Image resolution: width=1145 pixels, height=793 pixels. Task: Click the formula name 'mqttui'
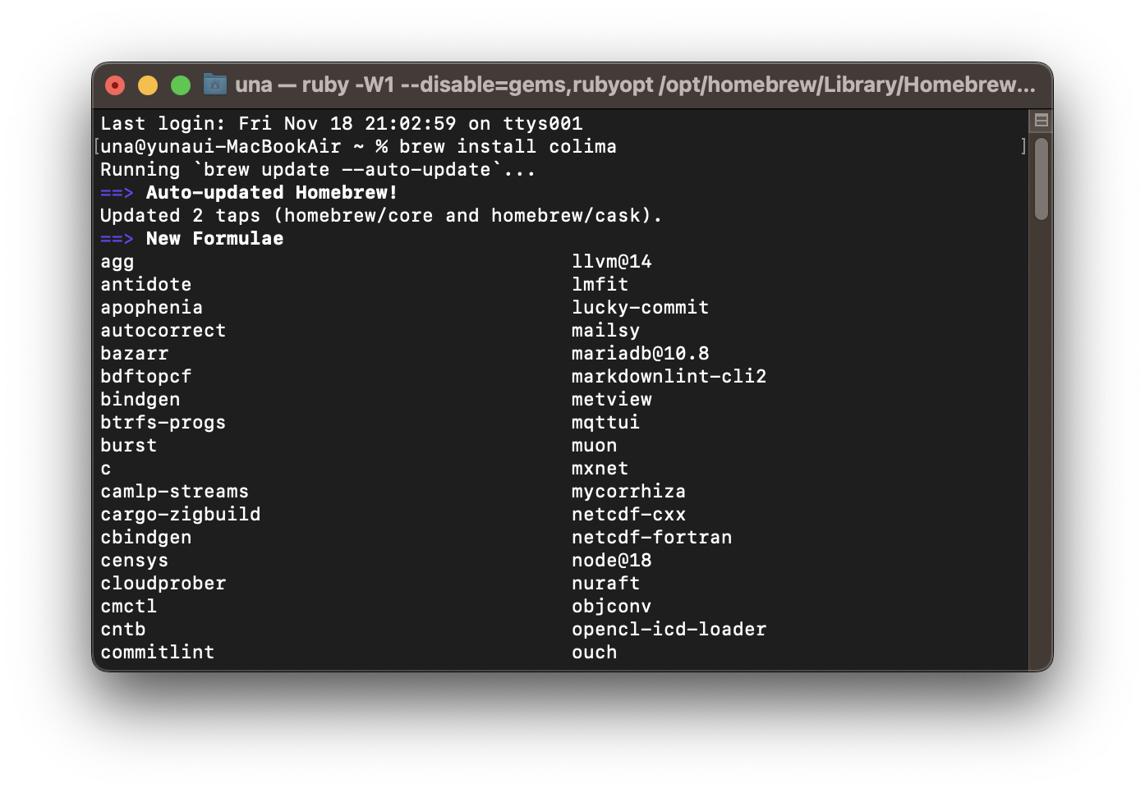(x=606, y=423)
